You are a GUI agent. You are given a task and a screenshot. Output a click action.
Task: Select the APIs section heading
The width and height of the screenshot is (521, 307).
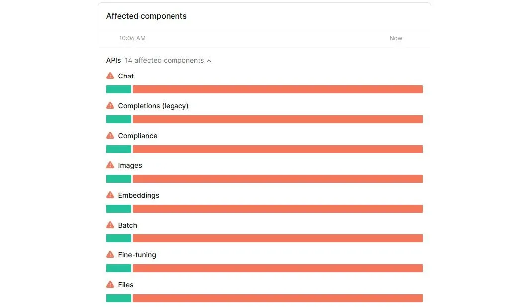(x=113, y=60)
